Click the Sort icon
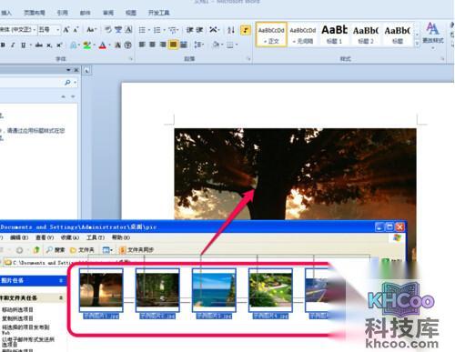The height and width of the screenshot is (352, 455). 231,30
